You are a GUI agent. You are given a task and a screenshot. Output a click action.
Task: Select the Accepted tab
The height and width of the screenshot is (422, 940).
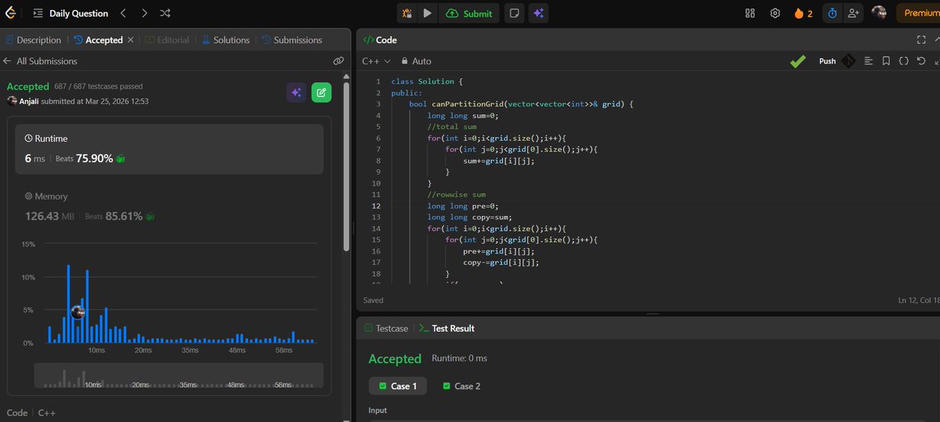click(x=99, y=40)
